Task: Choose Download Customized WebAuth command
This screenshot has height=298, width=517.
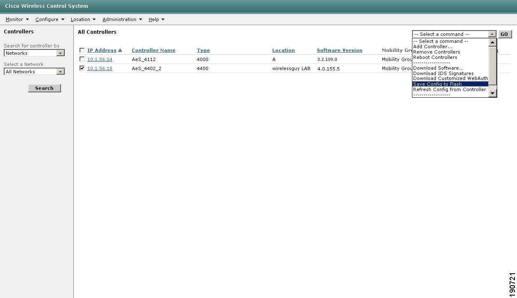Action: [450, 78]
